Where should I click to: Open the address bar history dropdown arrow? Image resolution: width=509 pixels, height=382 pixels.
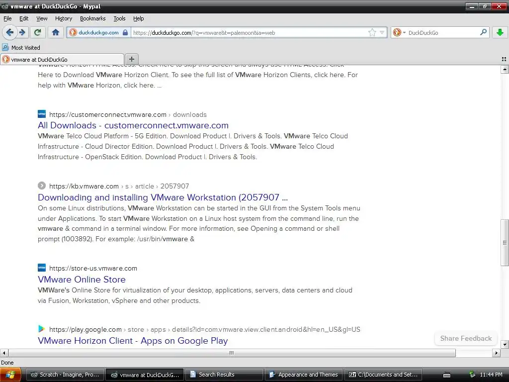[x=382, y=32]
